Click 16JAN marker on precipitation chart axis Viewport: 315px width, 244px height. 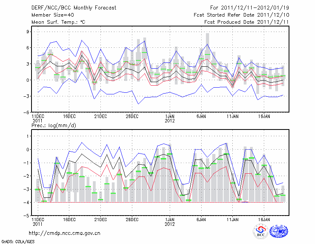click(x=264, y=219)
